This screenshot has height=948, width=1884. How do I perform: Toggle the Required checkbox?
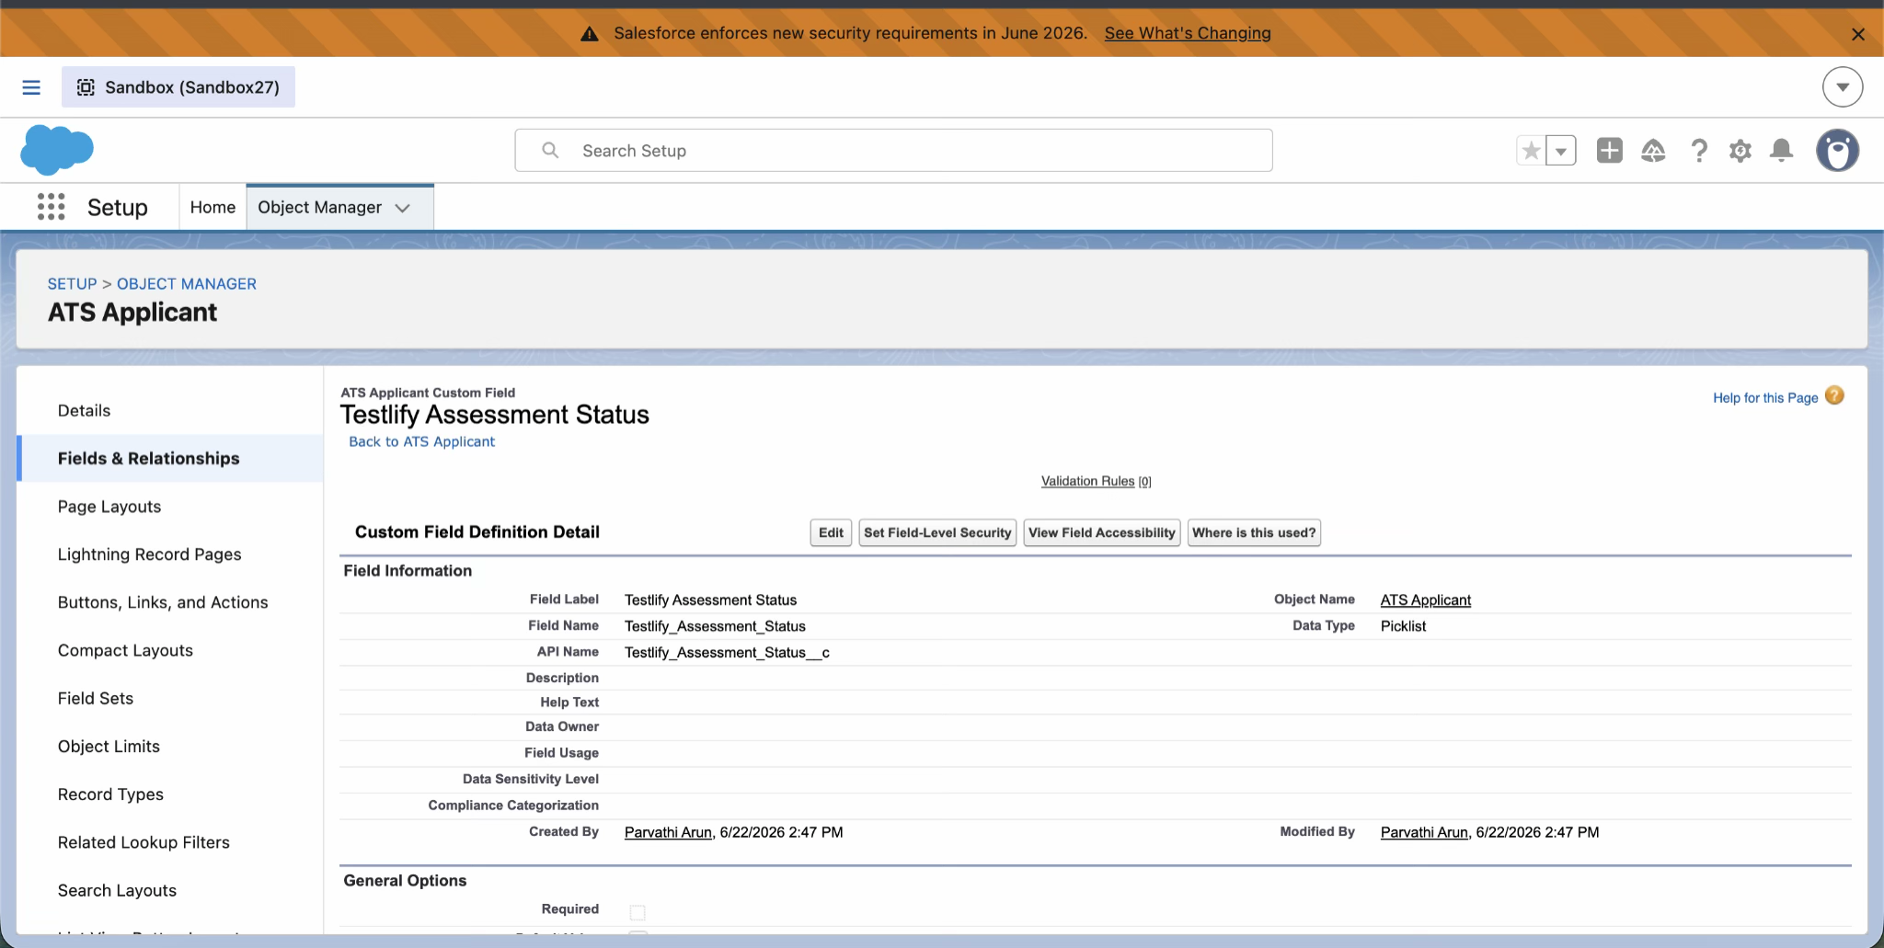638,912
